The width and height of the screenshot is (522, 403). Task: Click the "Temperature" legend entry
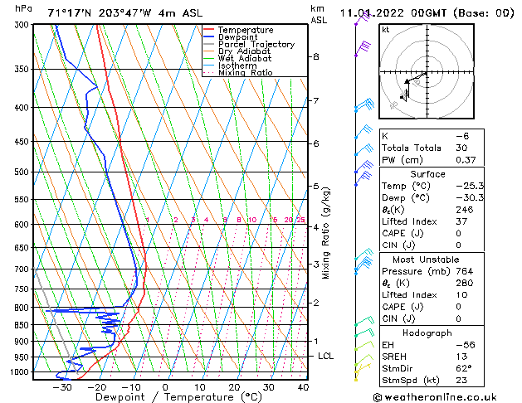pyautogui.click(x=246, y=30)
